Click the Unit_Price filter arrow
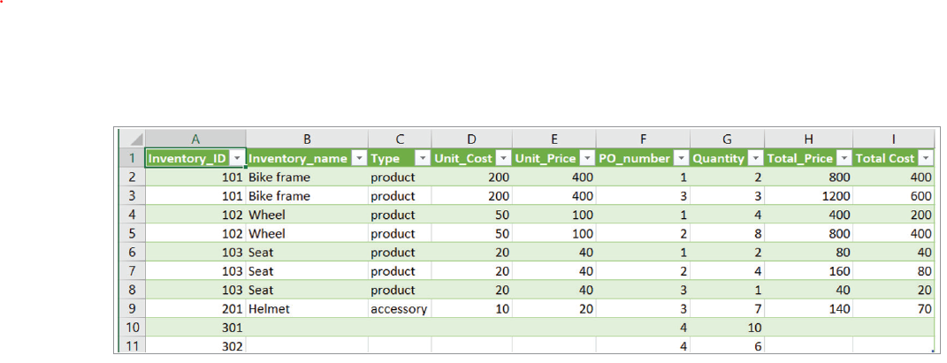Image resolution: width=947 pixels, height=363 pixels. click(586, 158)
